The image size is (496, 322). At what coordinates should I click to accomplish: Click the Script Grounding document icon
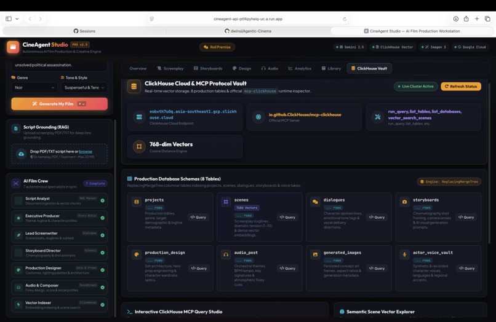pos(16,128)
